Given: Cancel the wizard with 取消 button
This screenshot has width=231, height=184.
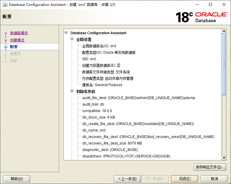Looking at the screenshot, I should tap(214, 179).
